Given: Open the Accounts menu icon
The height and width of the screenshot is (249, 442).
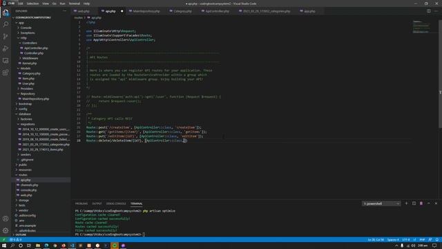Looking at the screenshot, I should (x=6, y=219).
